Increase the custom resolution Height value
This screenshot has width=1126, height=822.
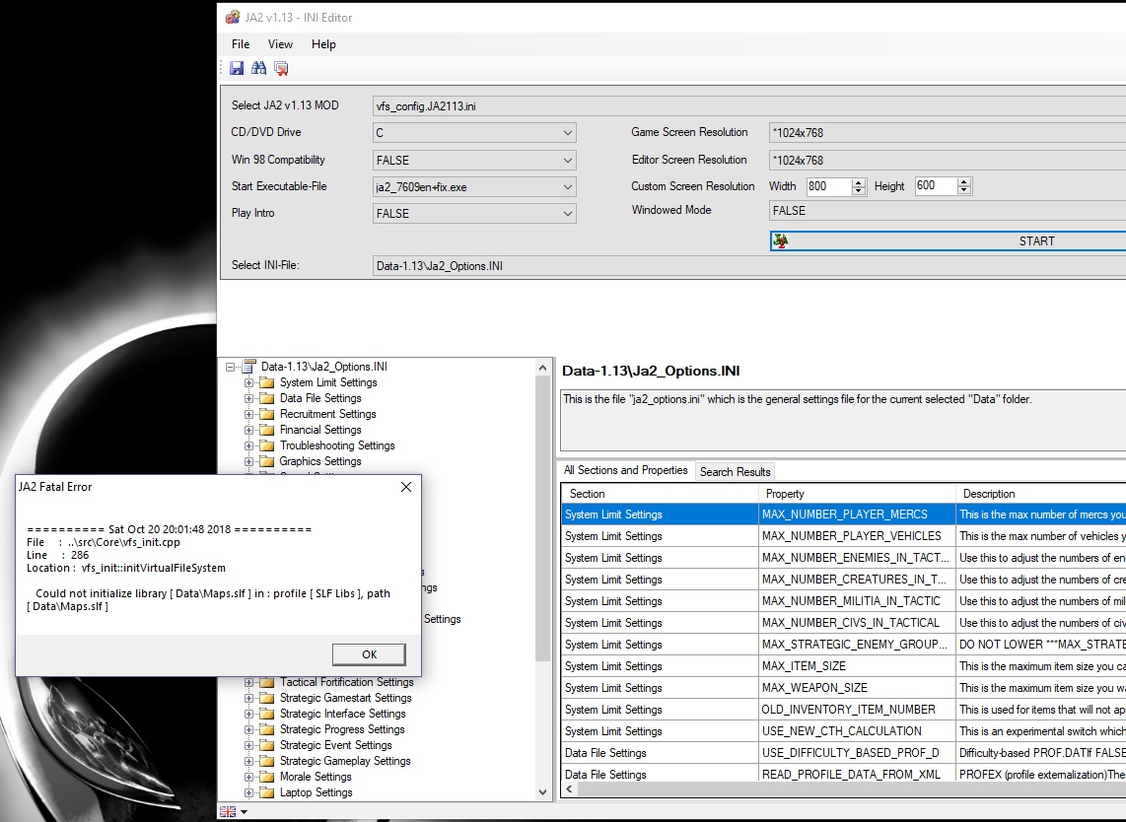coord(964,182)
